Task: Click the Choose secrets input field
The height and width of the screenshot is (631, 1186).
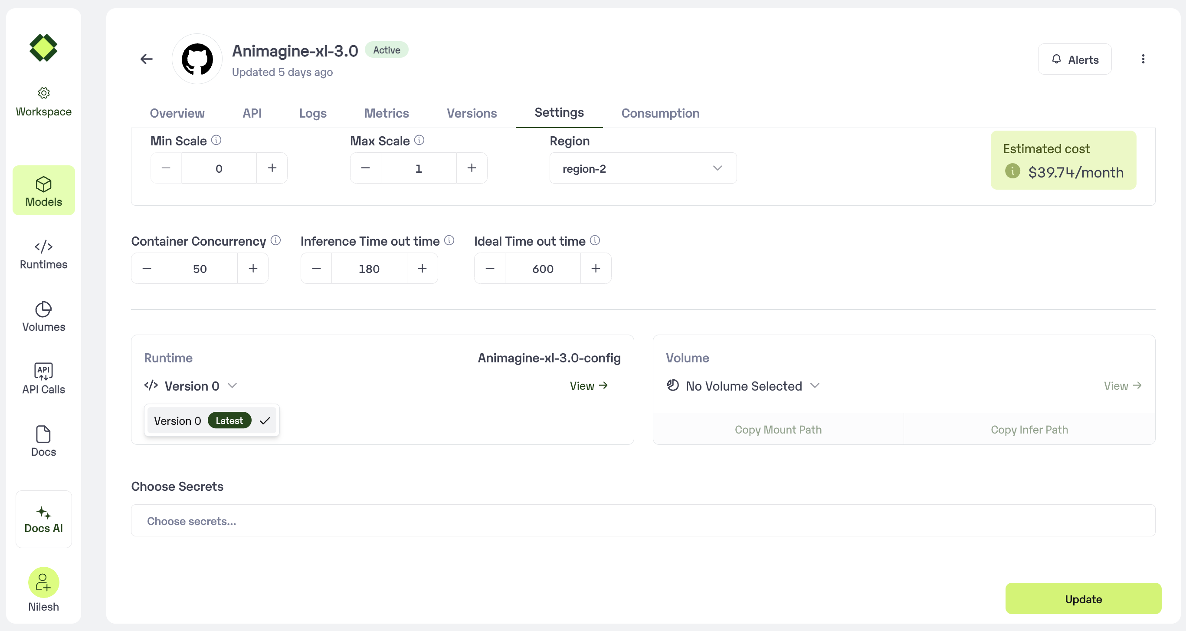Action: click(x=643, y=520)
